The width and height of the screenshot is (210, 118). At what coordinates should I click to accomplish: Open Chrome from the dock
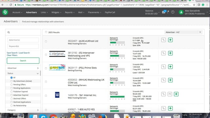[53, 116]
